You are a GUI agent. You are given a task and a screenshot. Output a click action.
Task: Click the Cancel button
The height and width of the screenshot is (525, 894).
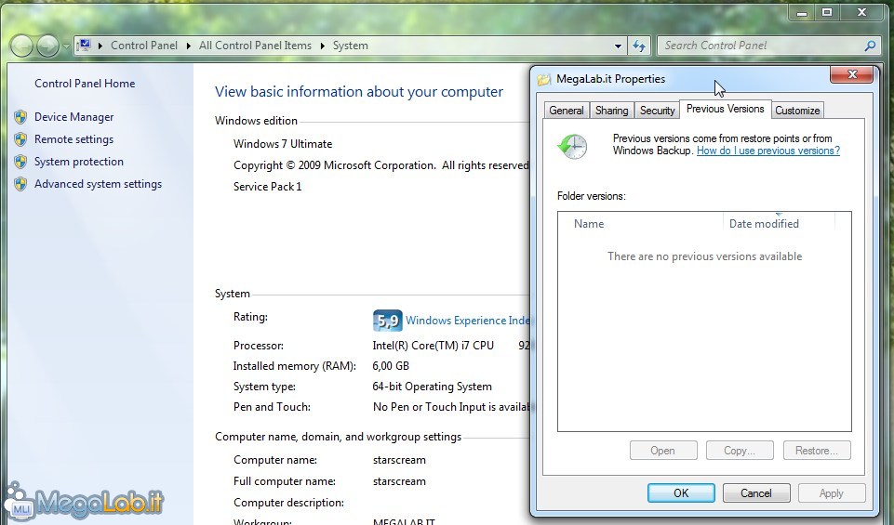point(756,493)
